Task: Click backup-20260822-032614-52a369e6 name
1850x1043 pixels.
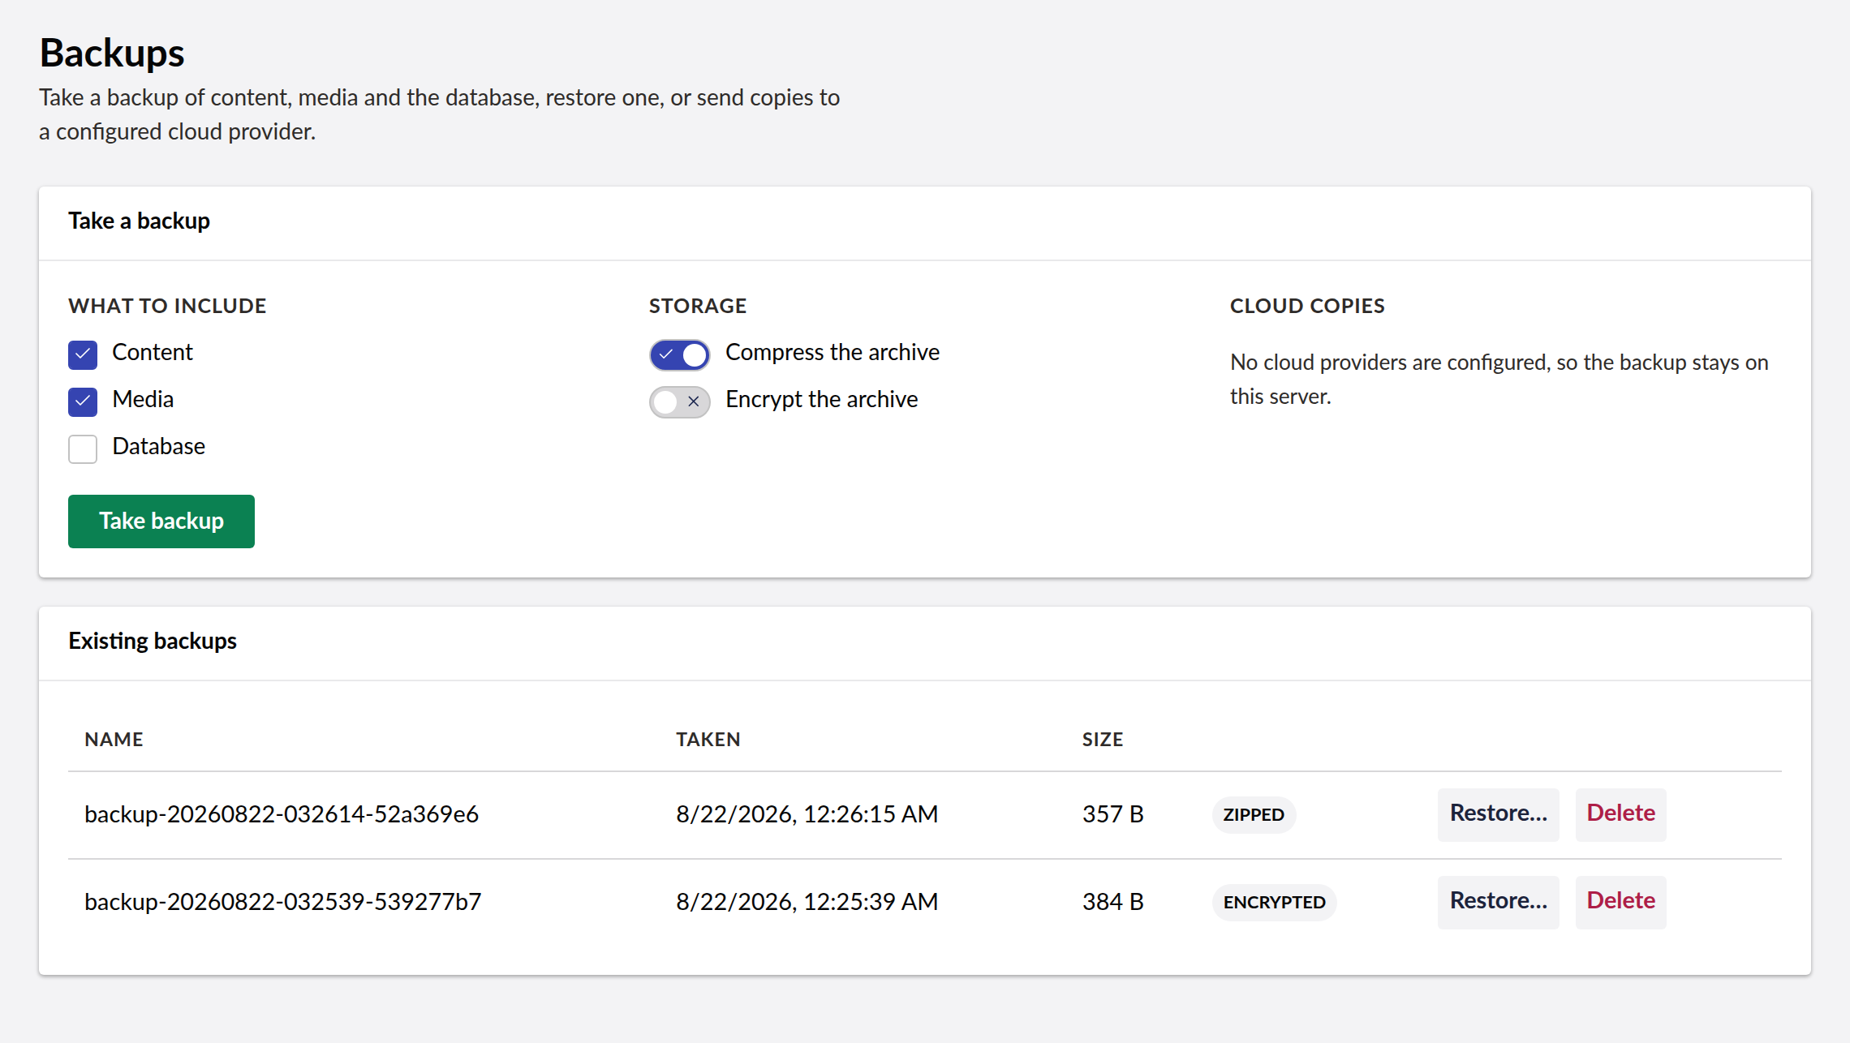Action: pyautogui.click(x=282, y=814)
